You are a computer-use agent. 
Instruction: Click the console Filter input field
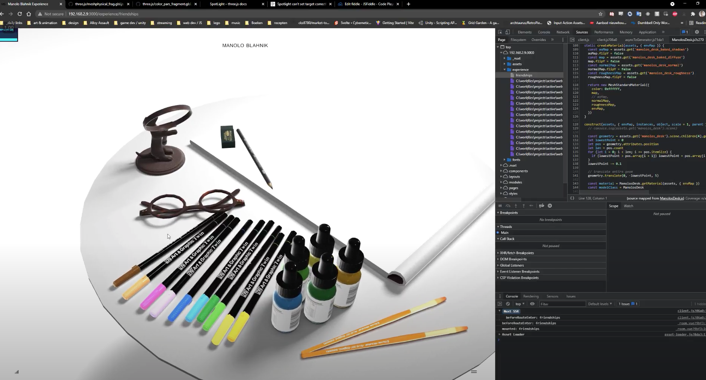[562, 304]
